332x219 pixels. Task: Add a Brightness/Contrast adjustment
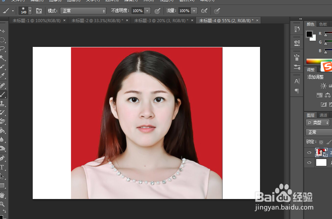(x=323, y=86)
